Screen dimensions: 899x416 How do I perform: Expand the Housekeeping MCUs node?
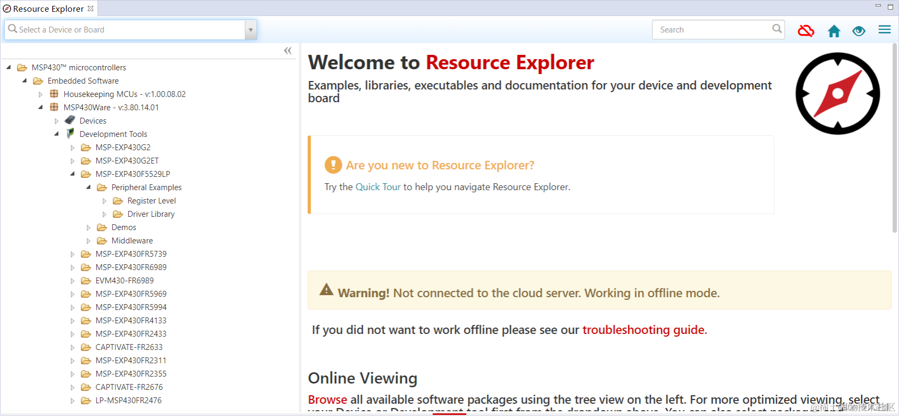coord(40,94)
